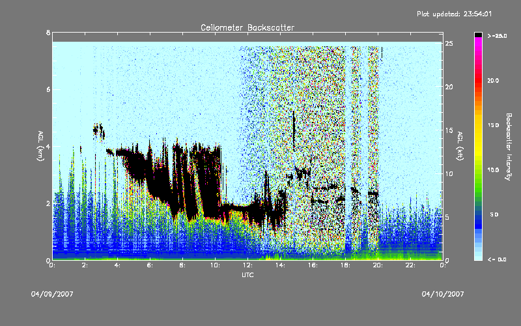Click the "6:" hour label on the UTC axis
This screenshot has width=521, height=326.
(x=150, y=265)
